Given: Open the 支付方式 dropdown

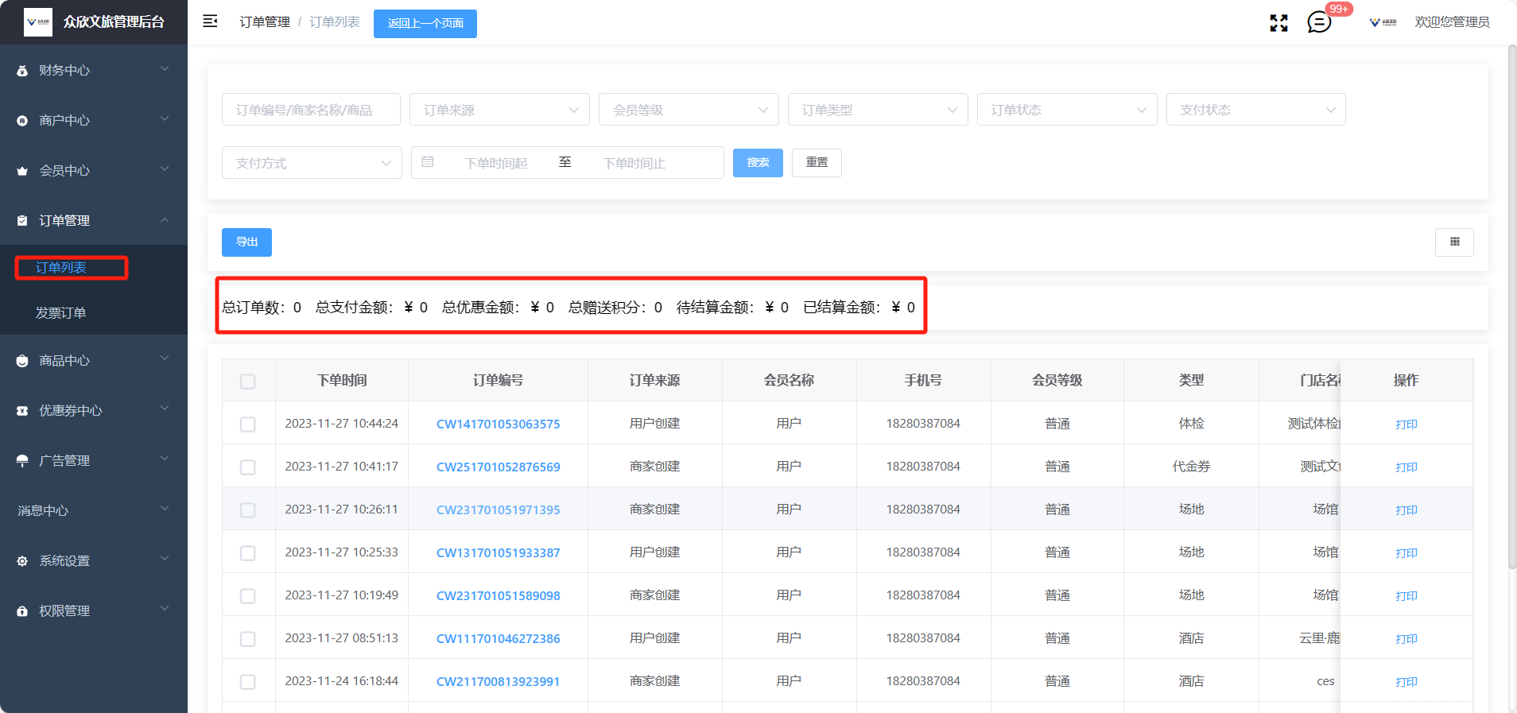Looking at the screenshot, I should point(312,163).
